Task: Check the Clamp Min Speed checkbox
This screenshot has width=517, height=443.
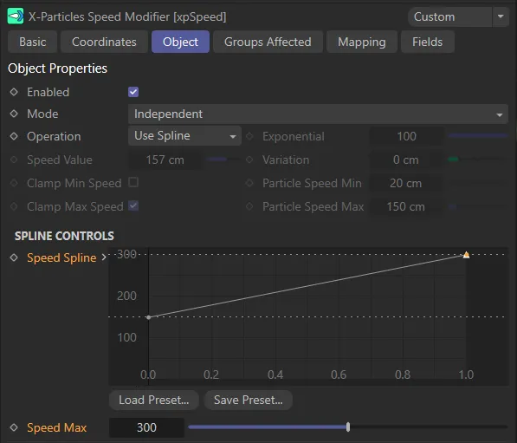Action: [x=133, y=182]
